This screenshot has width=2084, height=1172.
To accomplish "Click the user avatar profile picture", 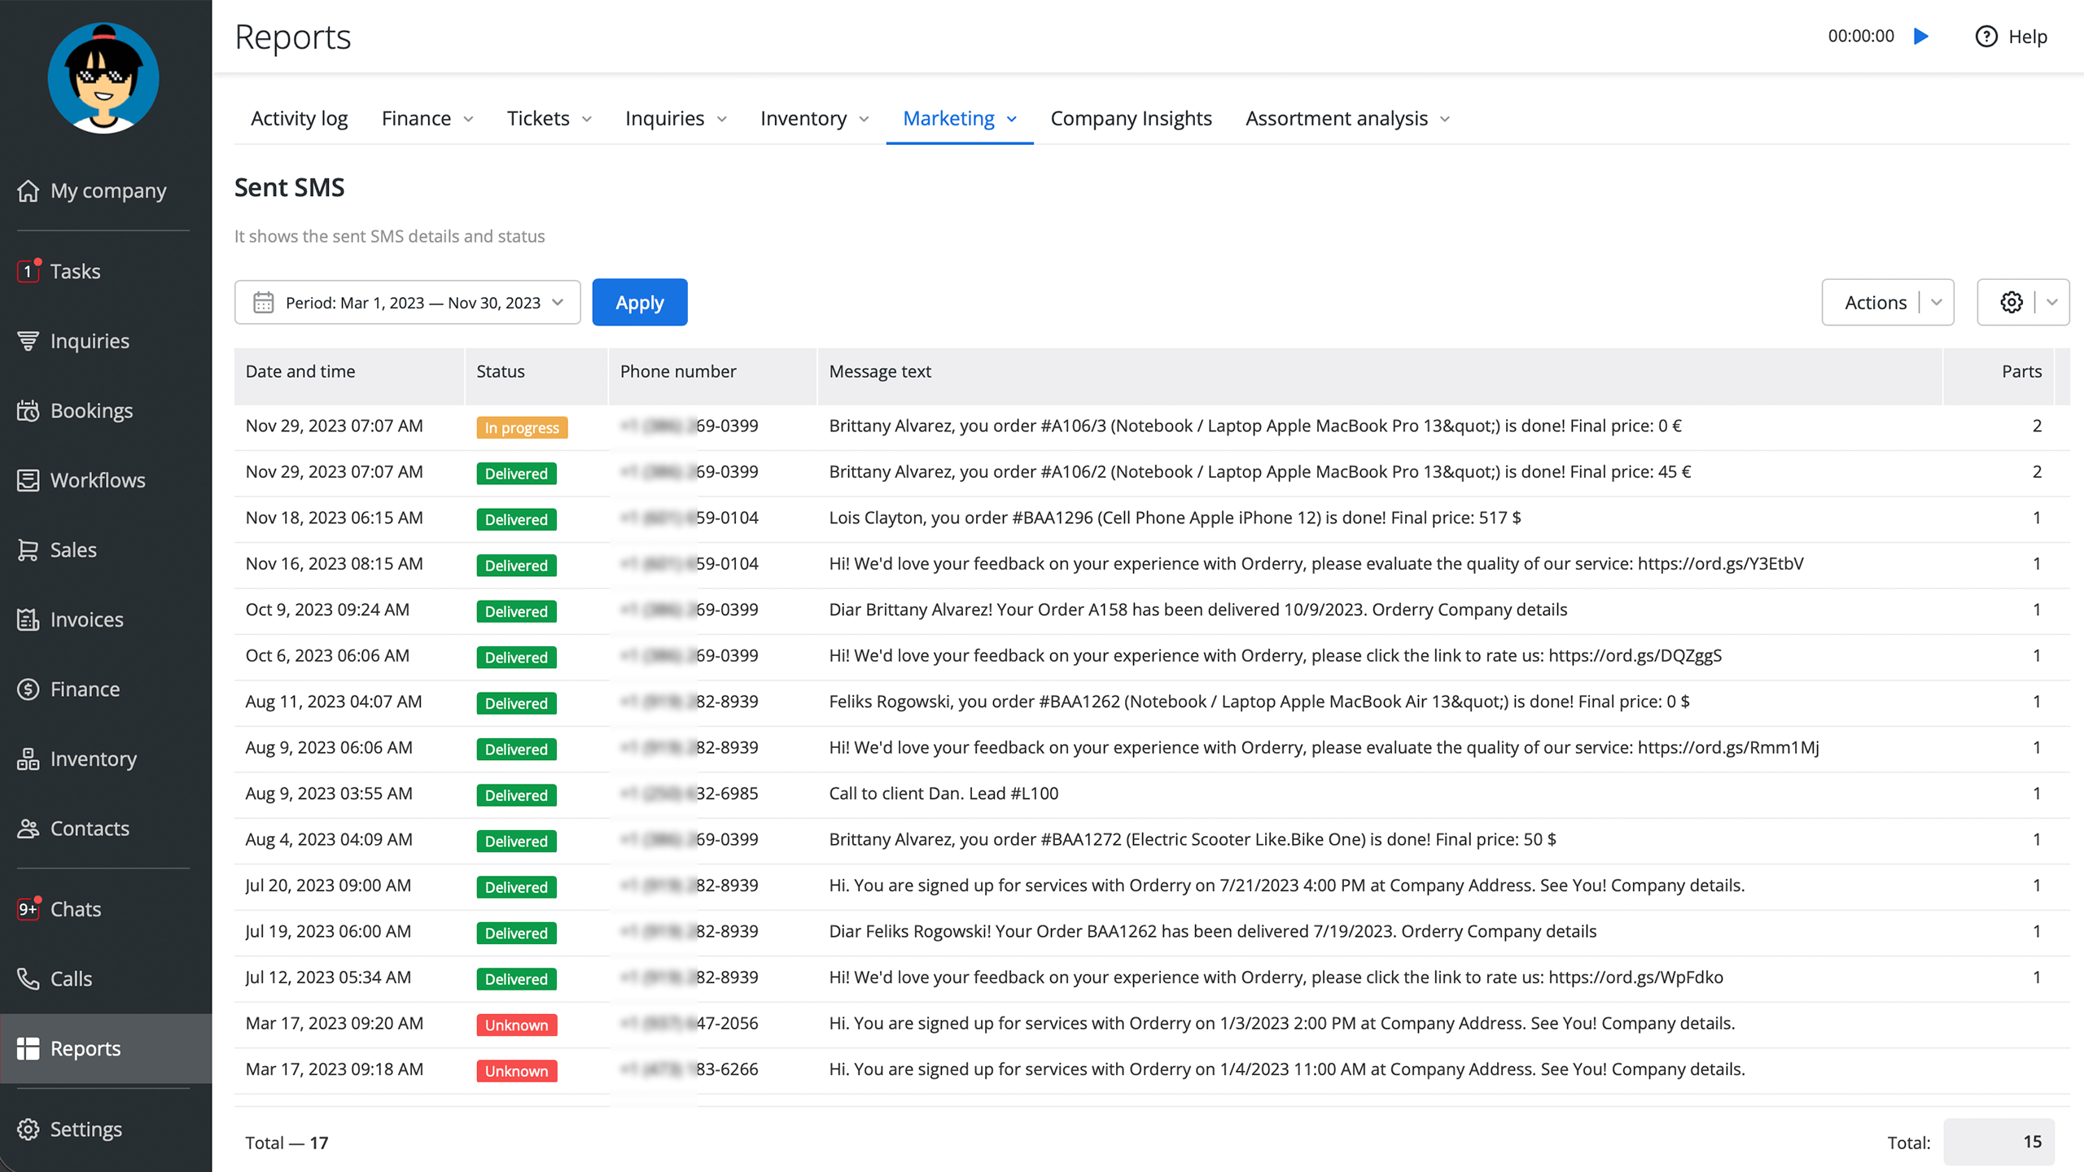I will click(103, 78).
